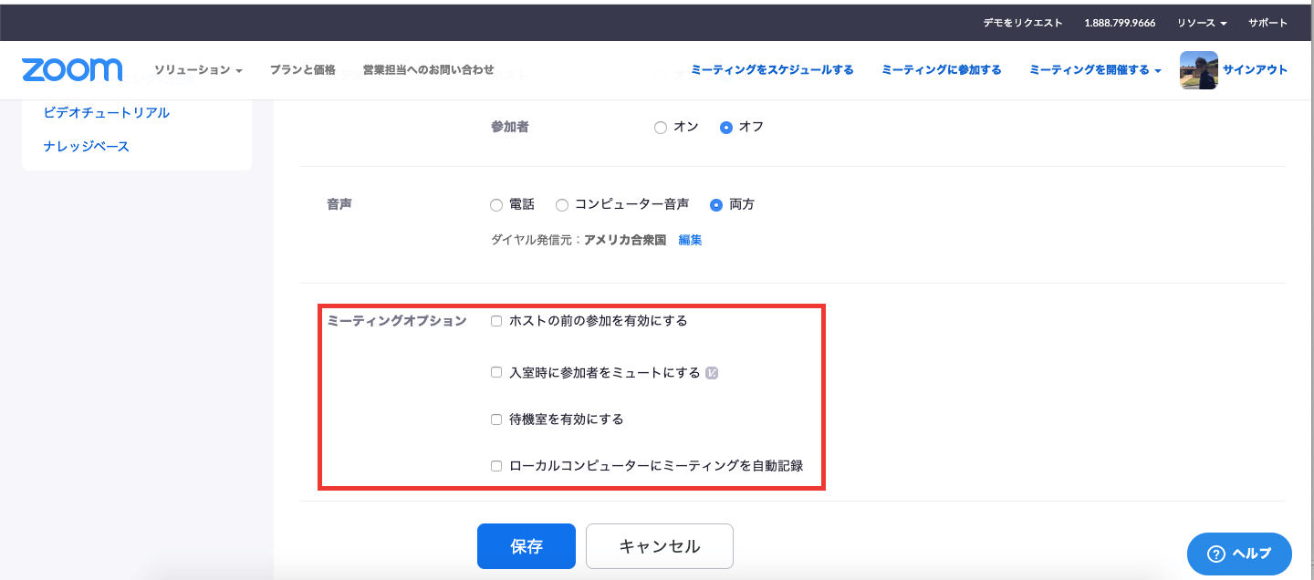
Task: Click the info icon beside ミュート option
Action: pyautogui.click(x=713, y=373)
